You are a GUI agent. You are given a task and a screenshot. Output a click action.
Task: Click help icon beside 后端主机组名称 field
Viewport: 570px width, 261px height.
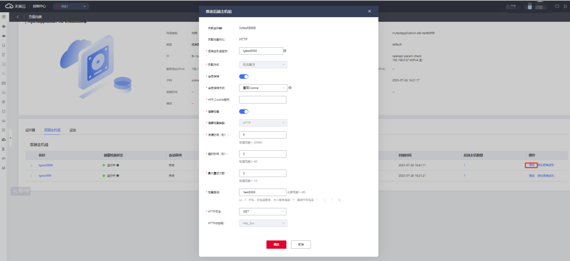coord(285,51)
